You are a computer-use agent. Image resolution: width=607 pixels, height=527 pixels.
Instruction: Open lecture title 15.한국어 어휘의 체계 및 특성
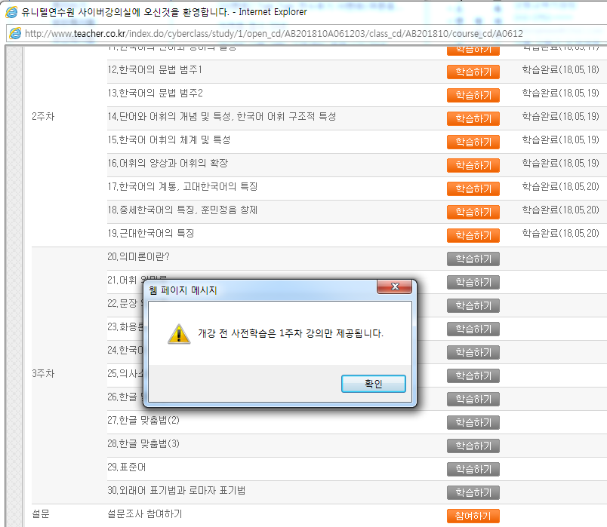tap(169, 140)
